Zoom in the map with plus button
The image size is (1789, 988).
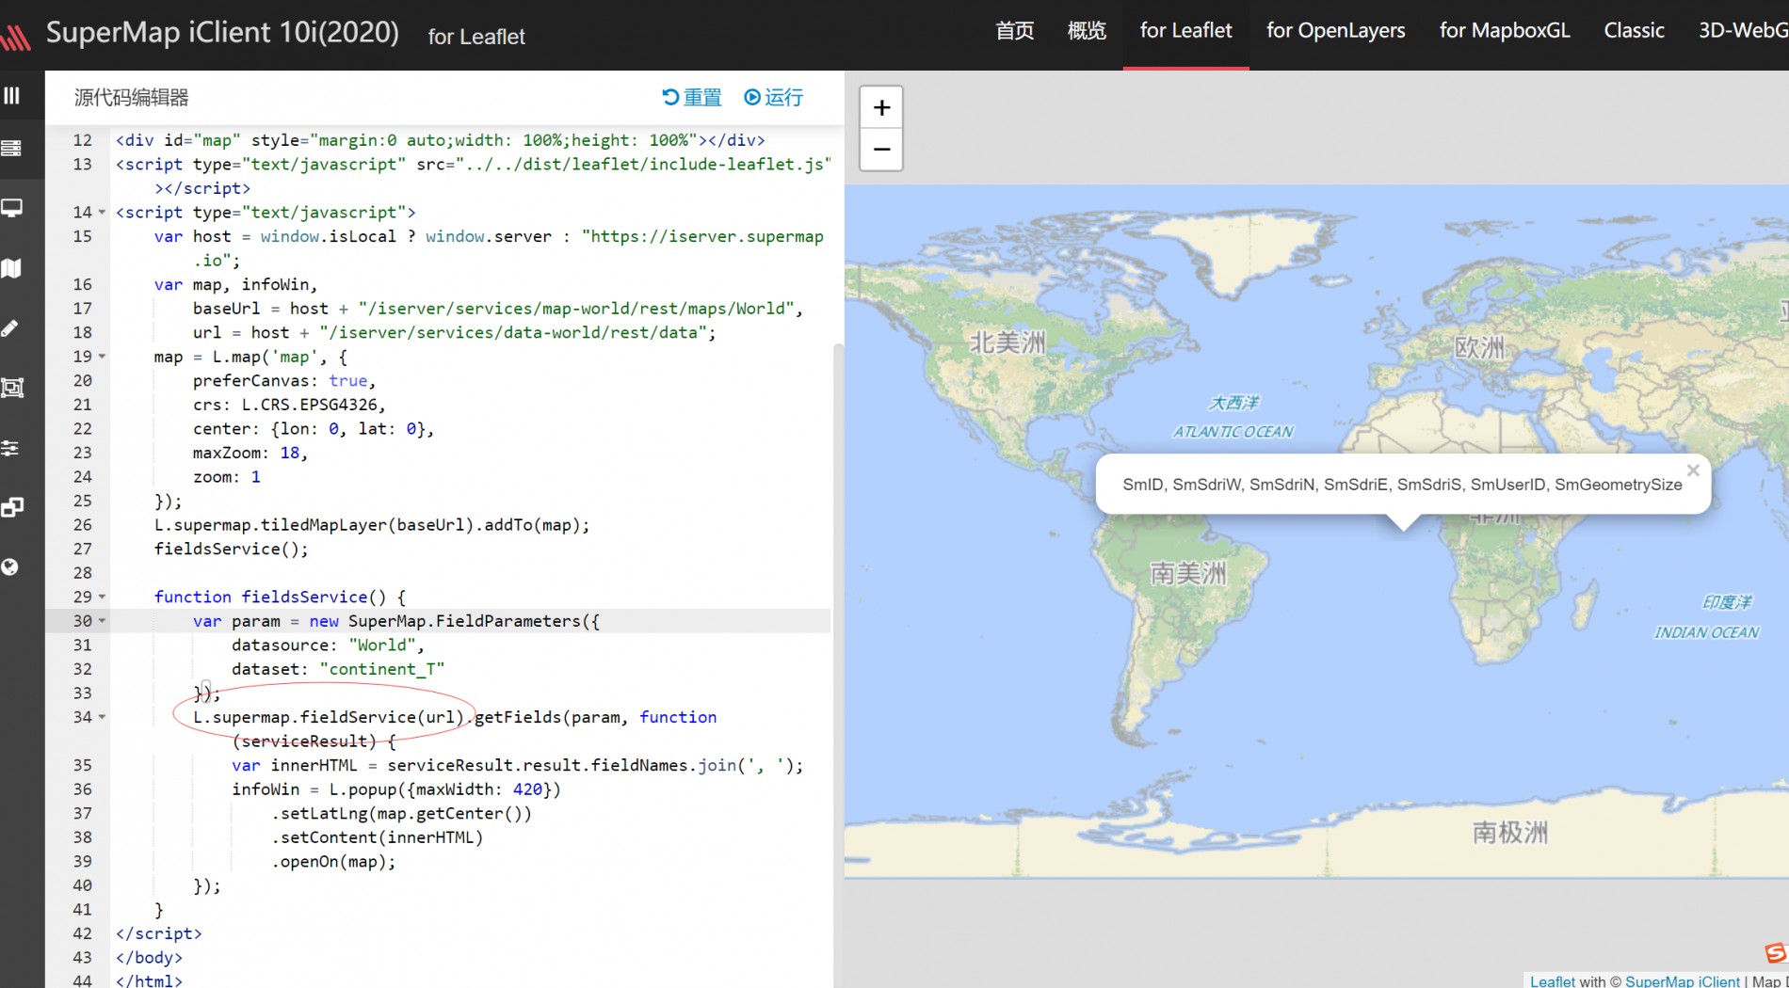(x=881, y=107)
